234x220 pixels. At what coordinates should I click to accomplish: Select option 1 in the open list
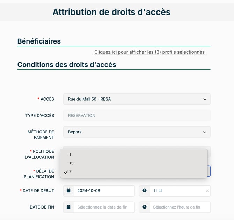tap(70, 155)
